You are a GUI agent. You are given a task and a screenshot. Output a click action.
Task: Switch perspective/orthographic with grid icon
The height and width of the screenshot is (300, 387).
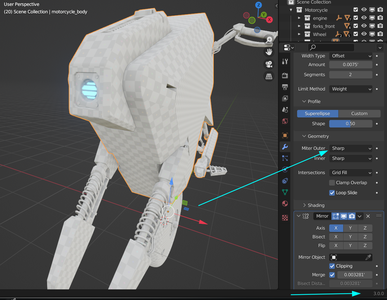tap(269, 77)
